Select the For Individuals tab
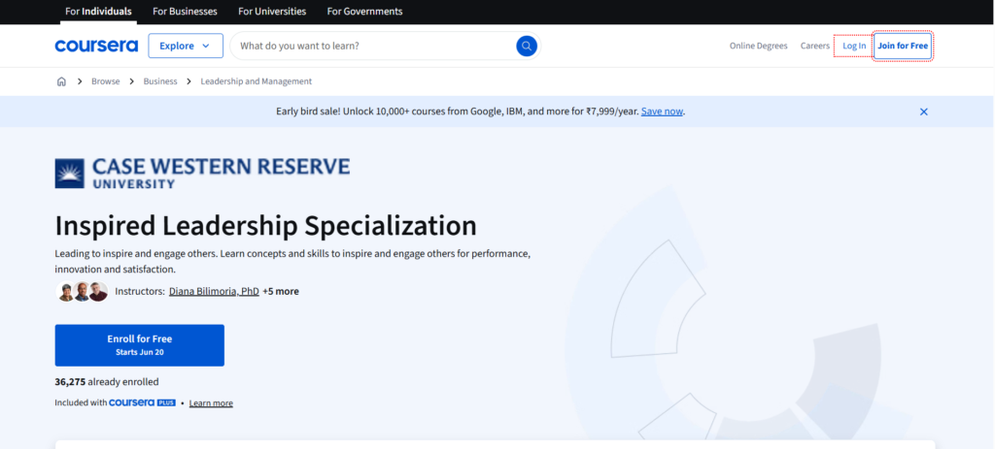Image resolution: width=995 pixels, height=449 pixels. click(x=98, y=12)
